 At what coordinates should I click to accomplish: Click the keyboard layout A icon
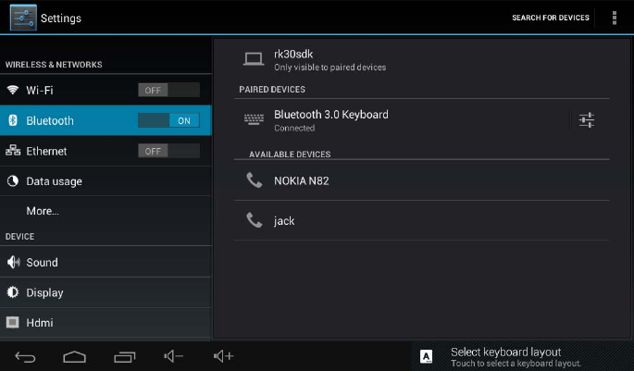click(x=426, y=356)
